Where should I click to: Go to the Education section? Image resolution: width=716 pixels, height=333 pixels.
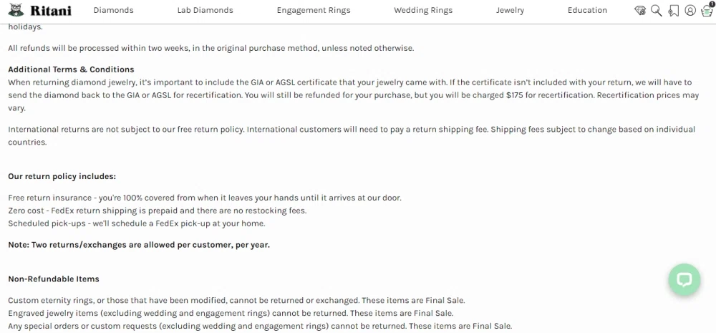click(x=586, y=11)
